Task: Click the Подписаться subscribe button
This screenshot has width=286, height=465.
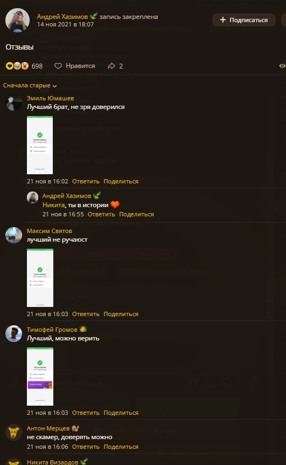Action: 244,20
